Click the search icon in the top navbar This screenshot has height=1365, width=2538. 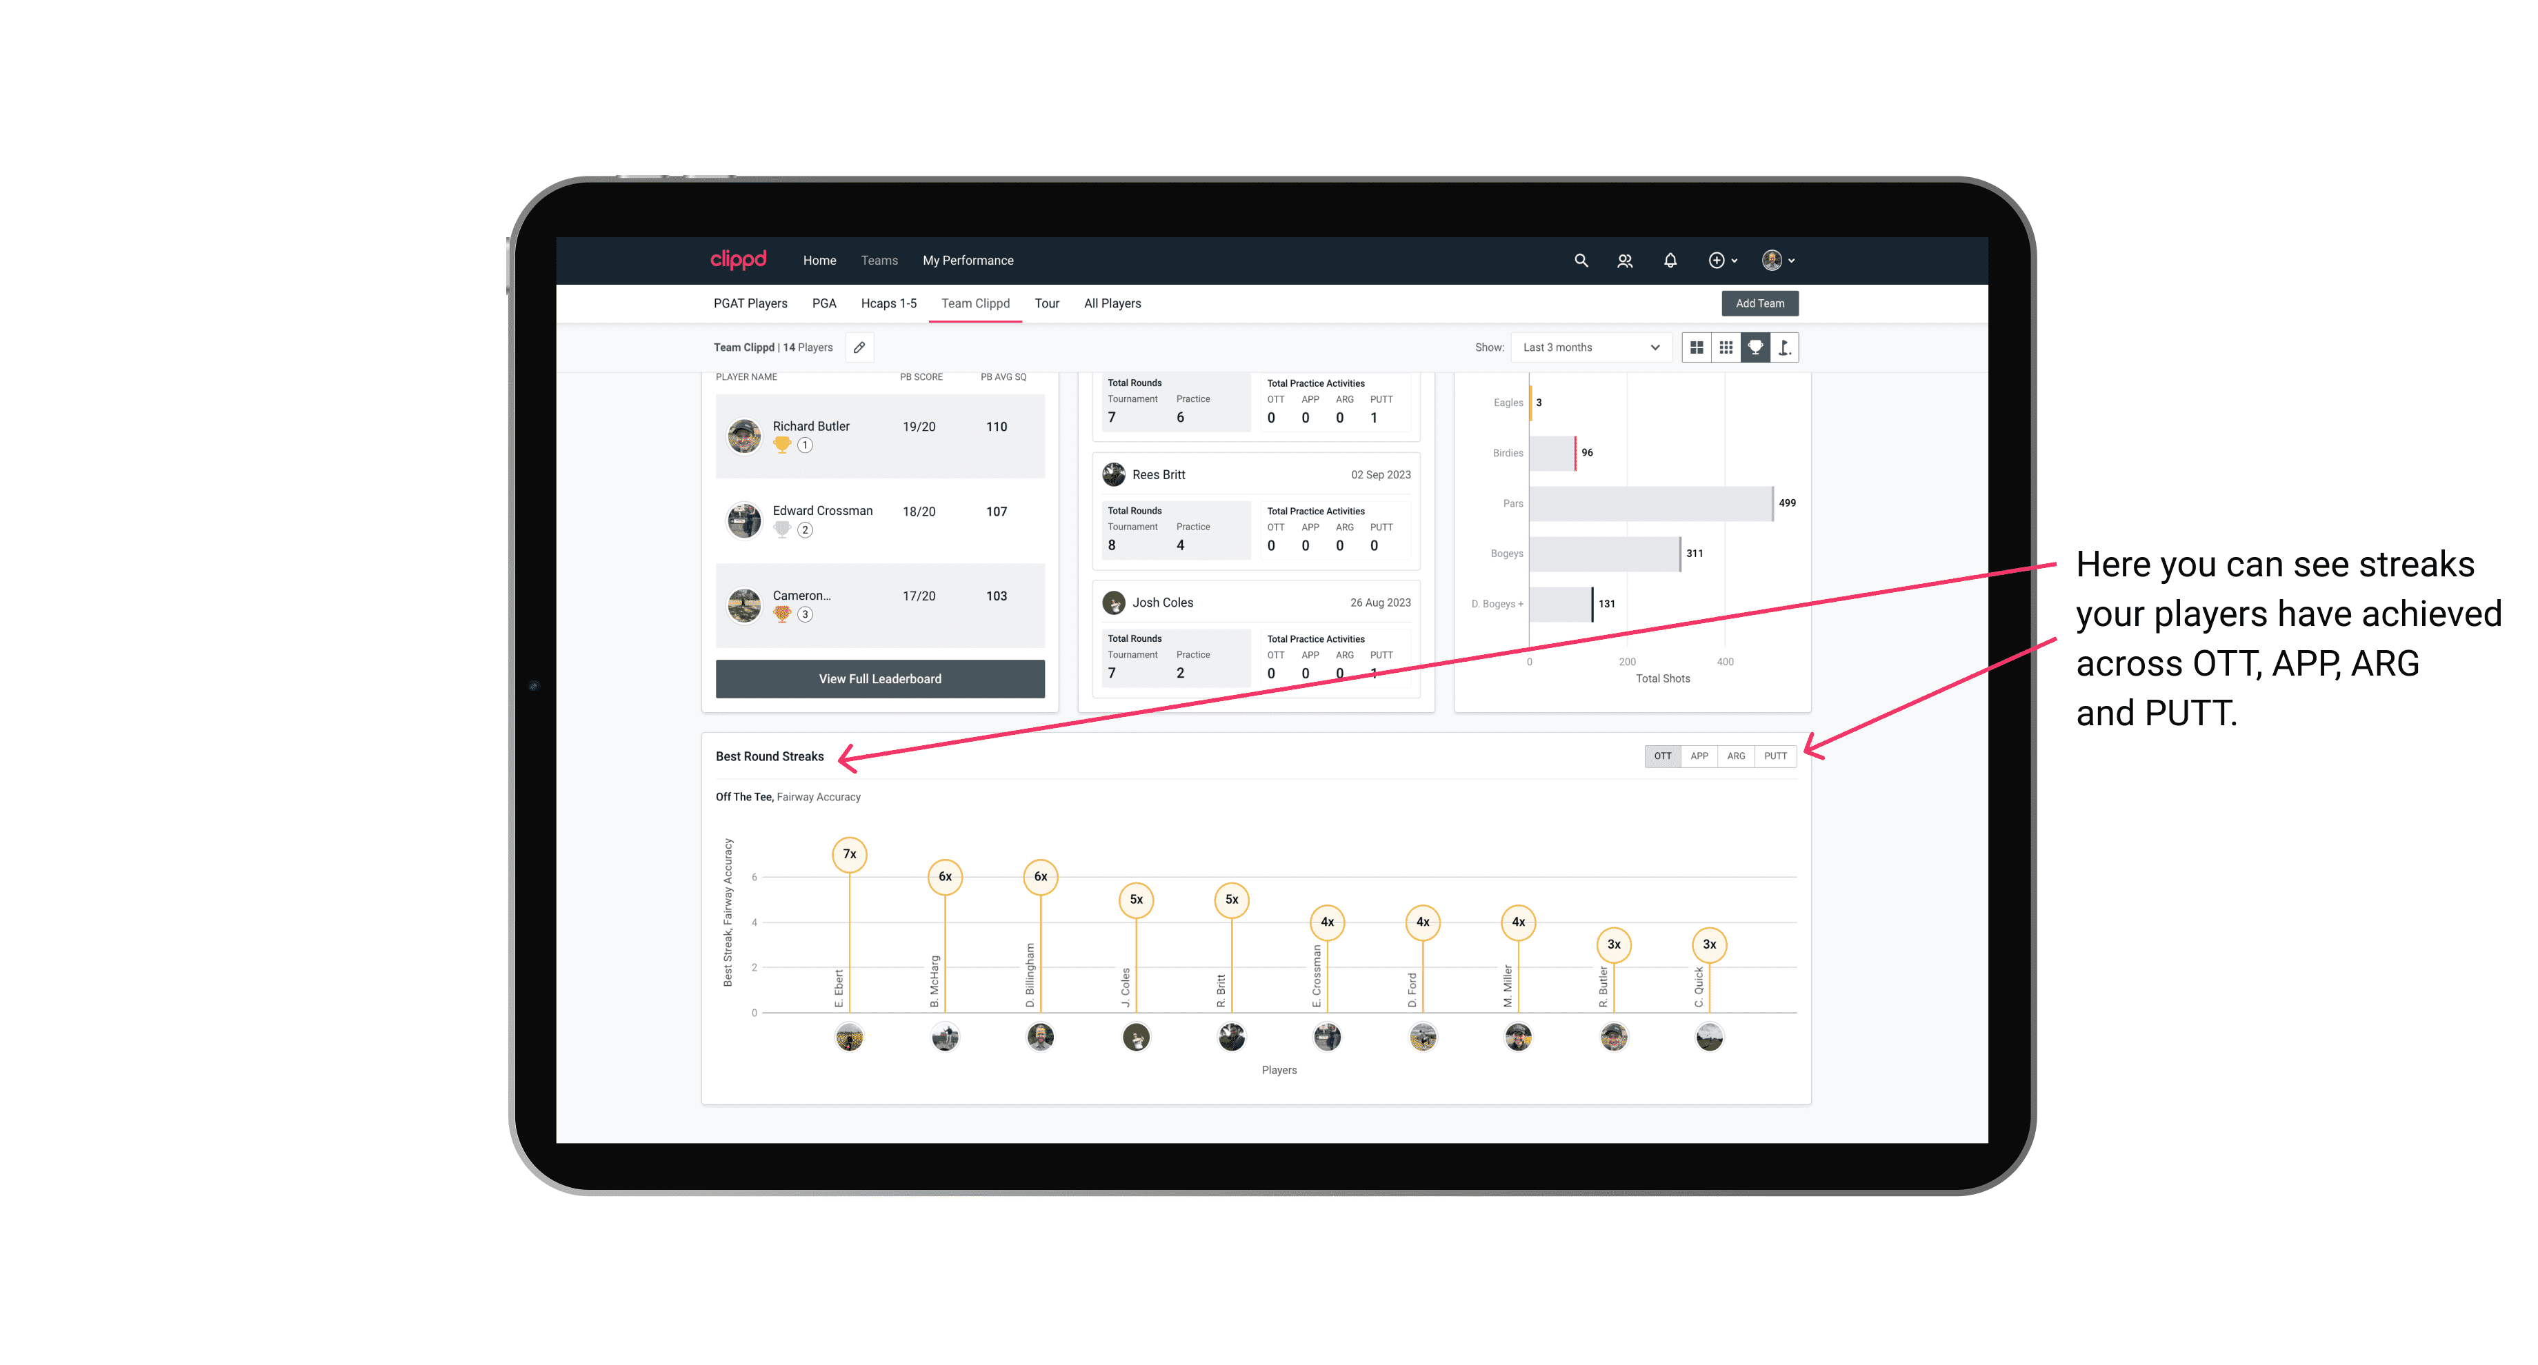[x=1580, y=259]
